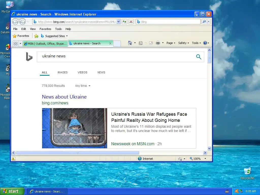Open the File menu
The width and height of the screenshot is (260, 195).
pyautogui.click(x=15, y=29)
